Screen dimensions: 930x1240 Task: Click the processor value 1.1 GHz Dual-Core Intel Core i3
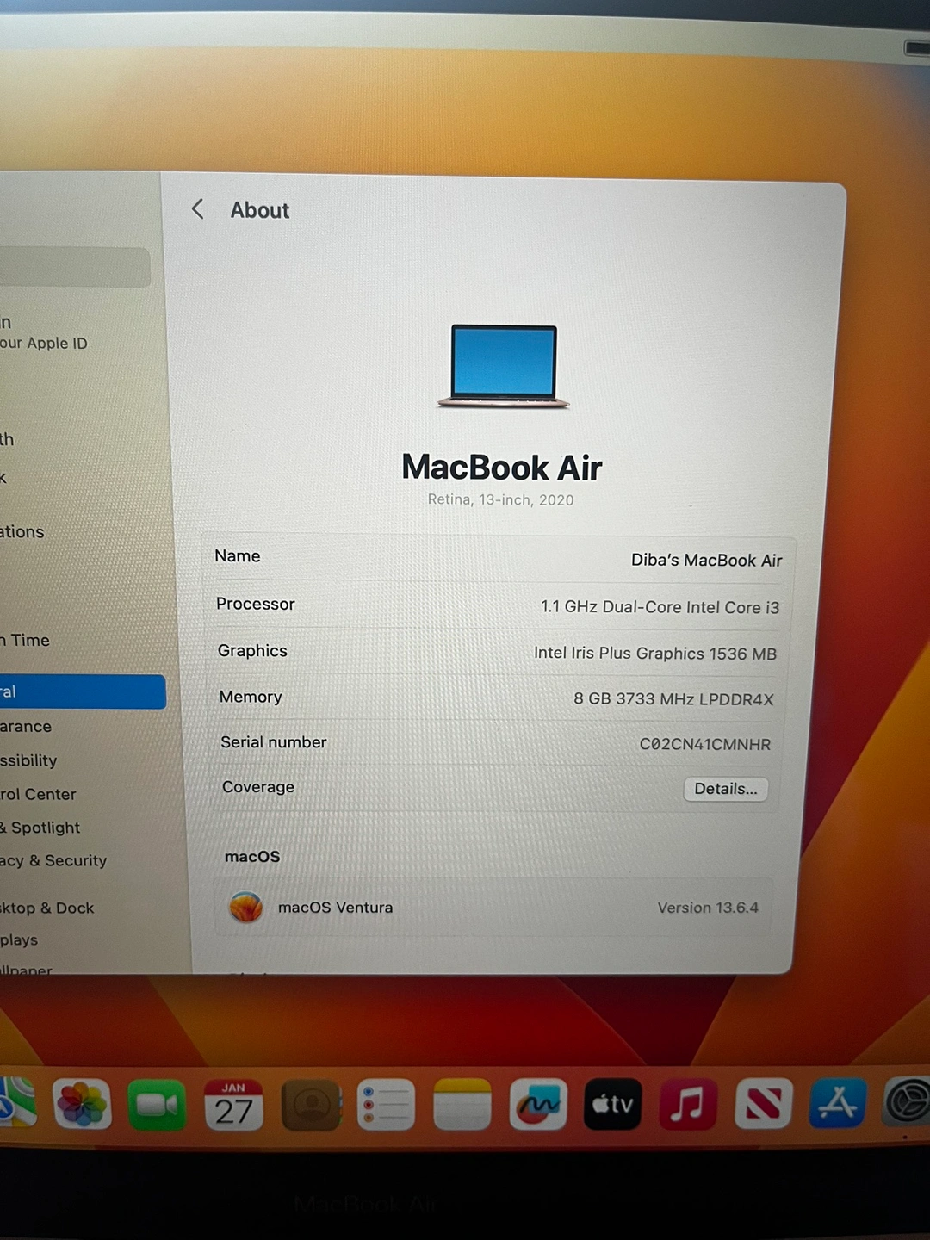[660, 607]
